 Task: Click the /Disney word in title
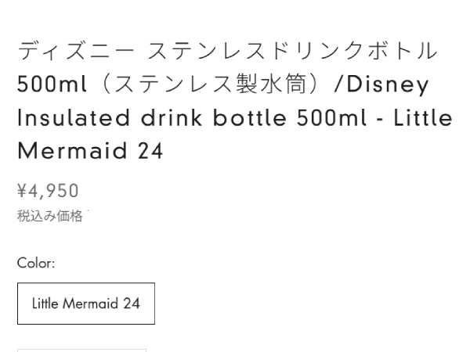pyautogui.click(x=382, y=84)
